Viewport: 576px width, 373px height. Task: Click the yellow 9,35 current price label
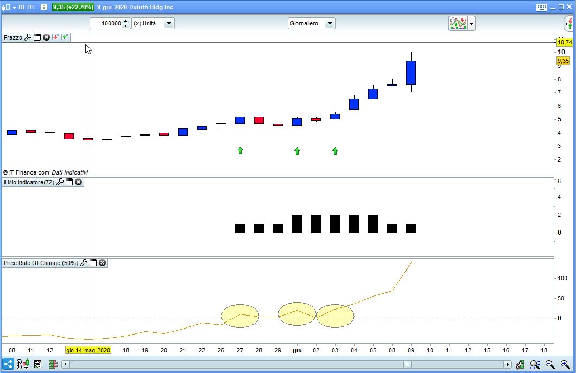563,61
